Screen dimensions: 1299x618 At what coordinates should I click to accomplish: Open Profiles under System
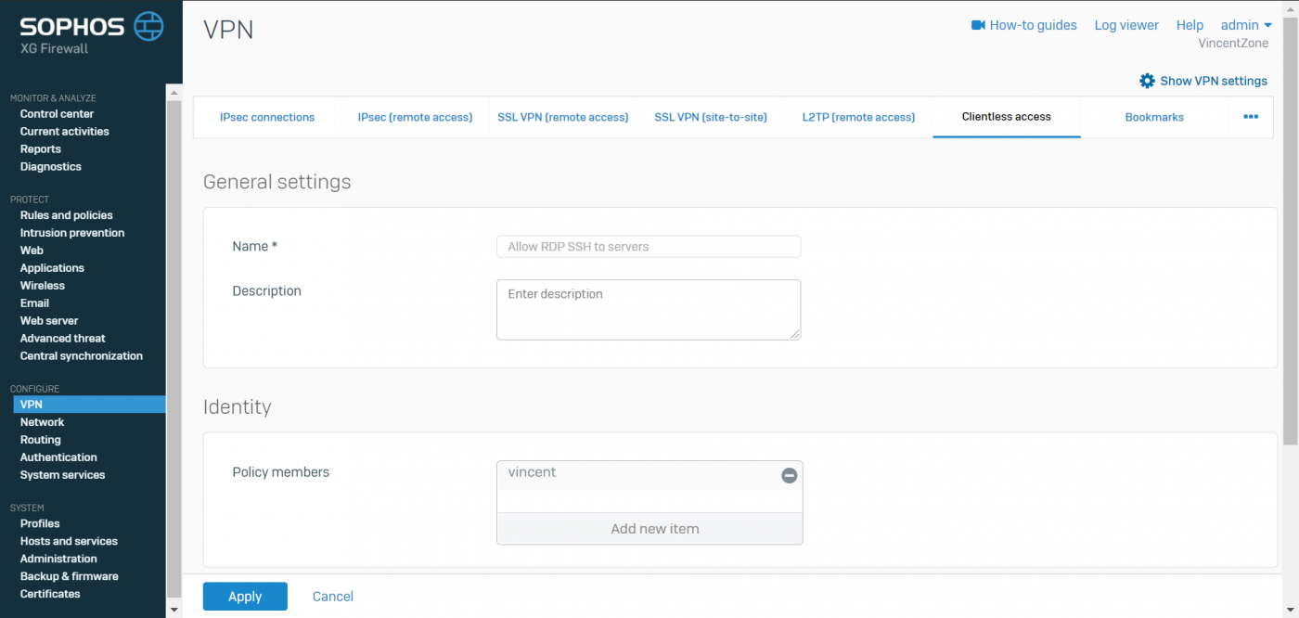point(40,524)
